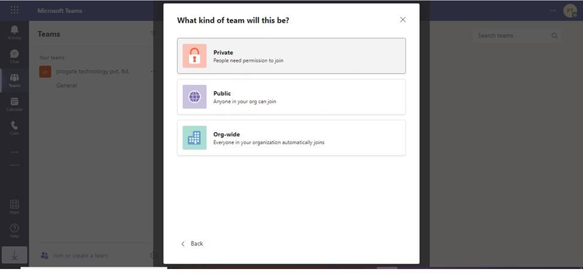The width and height of the screenshot is (583, 275).
Task: Go Back to the previous step
Action: [x=192, y=244]
